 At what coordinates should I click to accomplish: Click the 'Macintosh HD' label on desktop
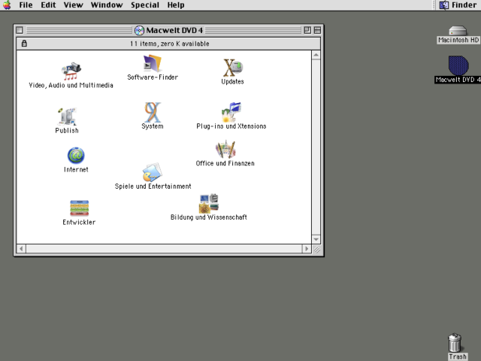(458, 40)
